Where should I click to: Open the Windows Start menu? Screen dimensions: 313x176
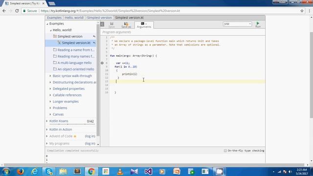pos(6,172)
